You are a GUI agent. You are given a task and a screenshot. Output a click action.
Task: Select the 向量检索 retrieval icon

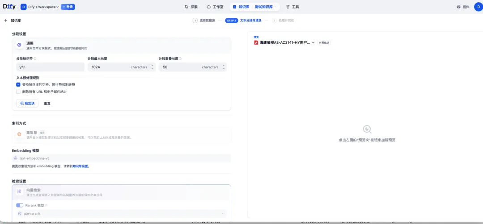19,191
